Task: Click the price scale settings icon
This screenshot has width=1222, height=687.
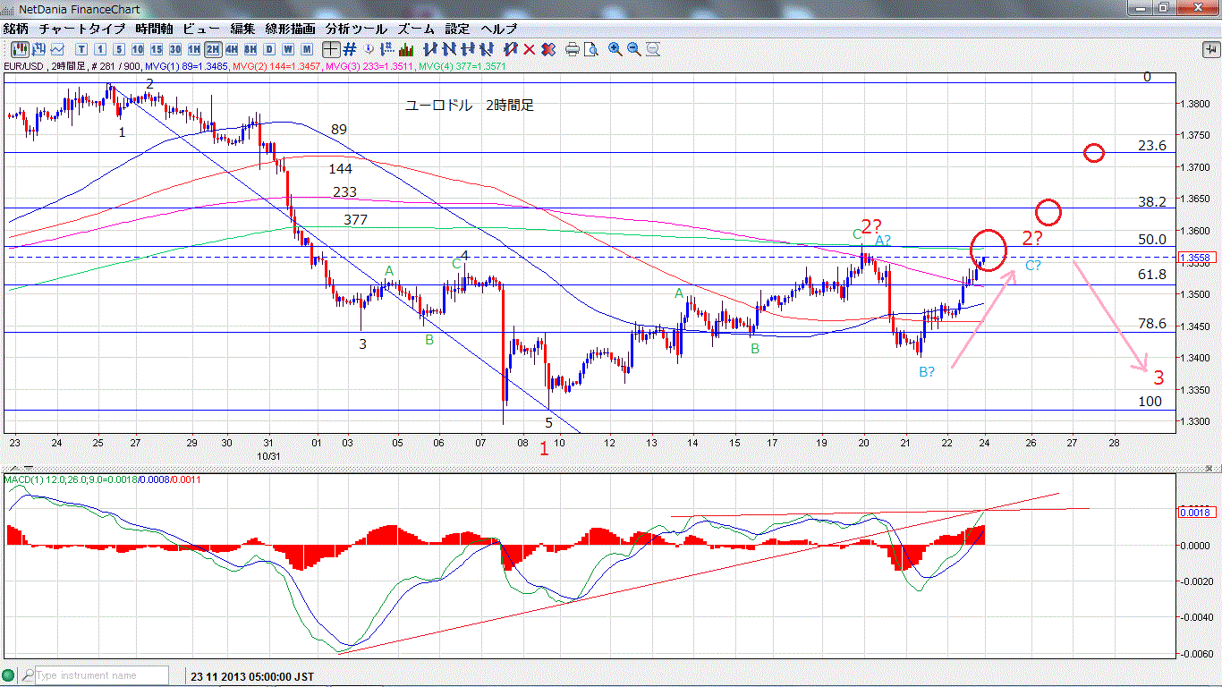Action: (x=386, y=49)
